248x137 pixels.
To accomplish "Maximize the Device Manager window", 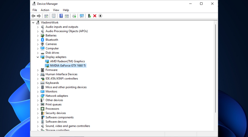I will pyautogui.click(x=201, y=4).
